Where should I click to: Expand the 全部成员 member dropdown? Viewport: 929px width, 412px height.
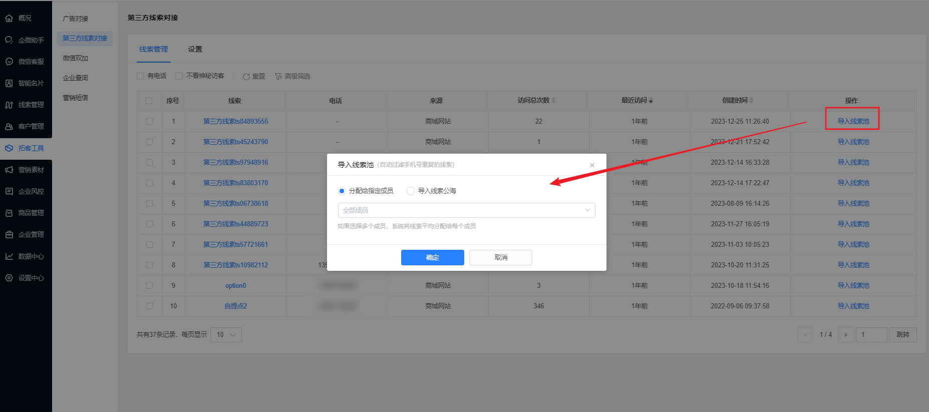tap(466, 210)
